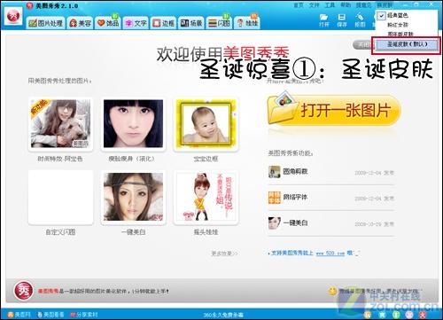Switch to the 美容 tab
Screen dimensions: 443x320
tap(80, 23)
